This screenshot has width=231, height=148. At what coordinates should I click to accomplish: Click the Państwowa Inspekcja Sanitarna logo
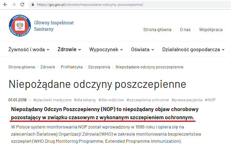(x=20, y=26)
